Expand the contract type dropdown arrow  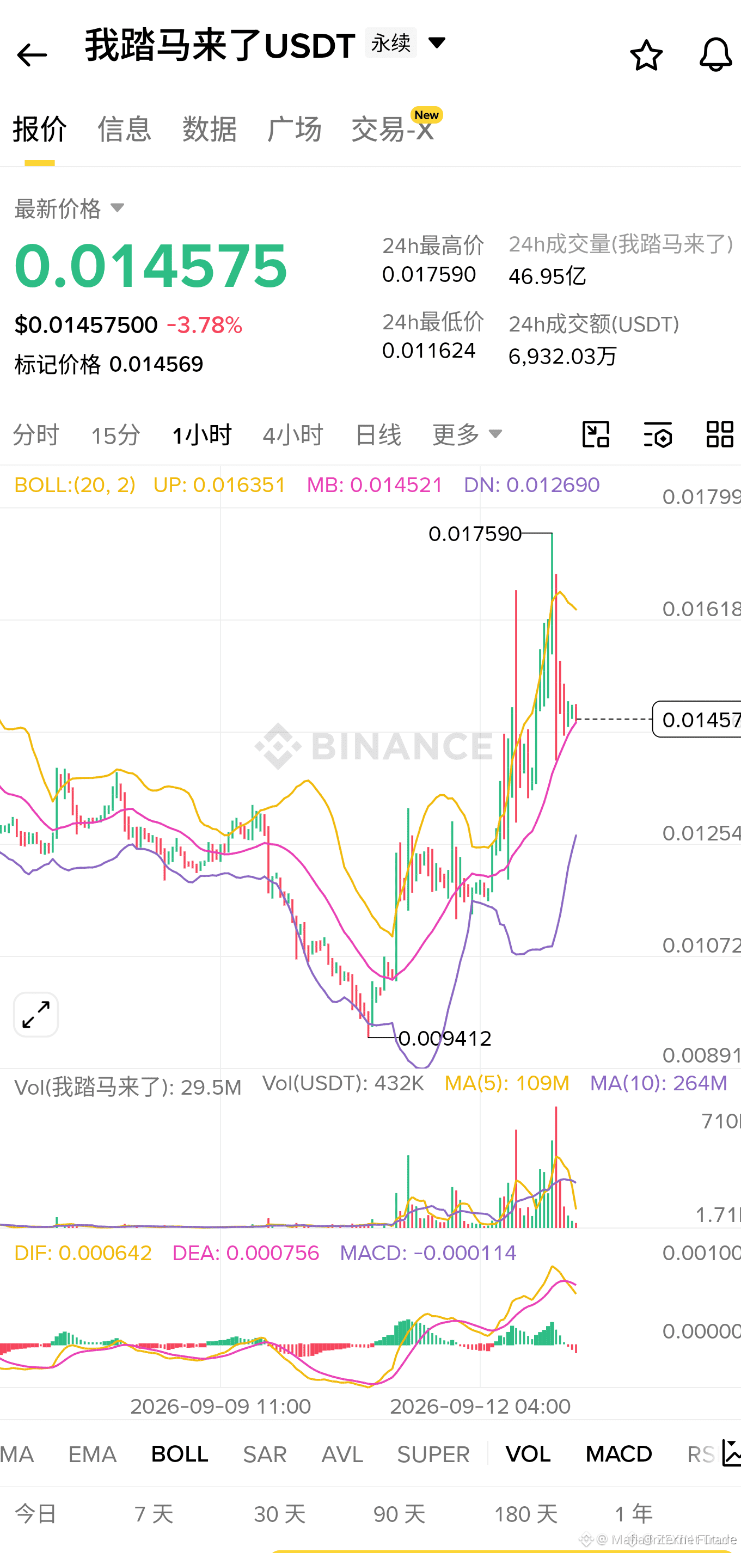(x=437, y=42)
